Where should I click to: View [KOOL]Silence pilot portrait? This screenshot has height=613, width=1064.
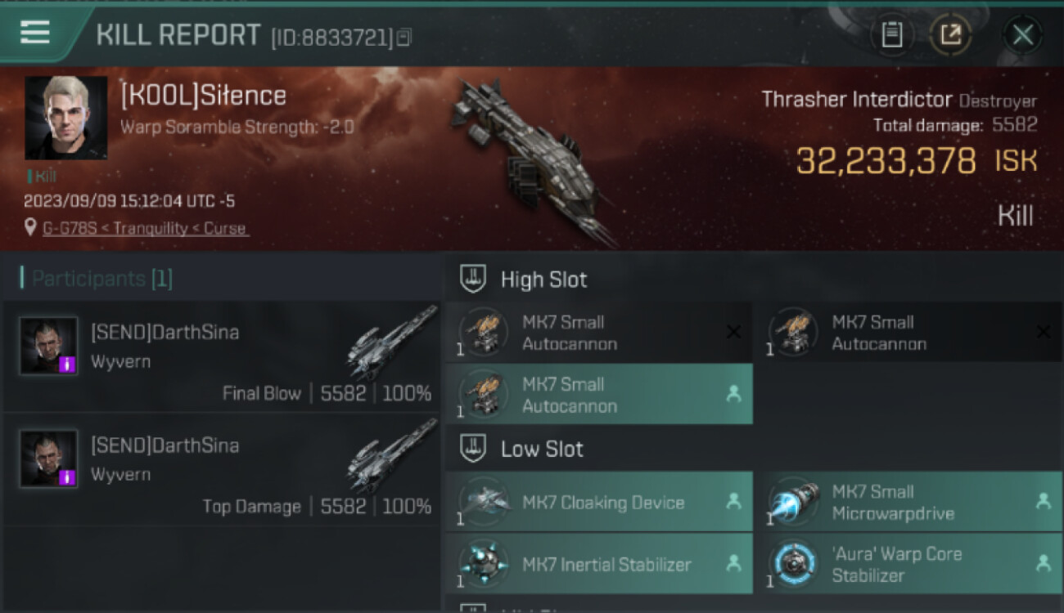[65, 118]
